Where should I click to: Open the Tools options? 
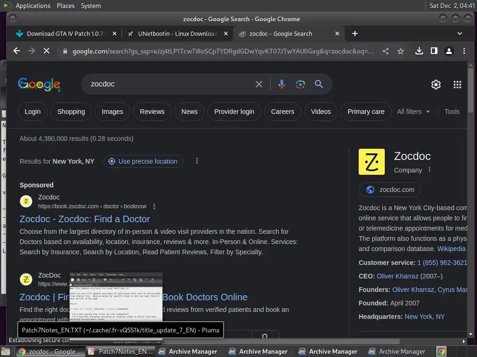pyautogui.click(x=452, y=112)
